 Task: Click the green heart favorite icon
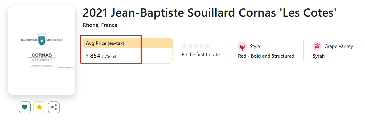25,107
